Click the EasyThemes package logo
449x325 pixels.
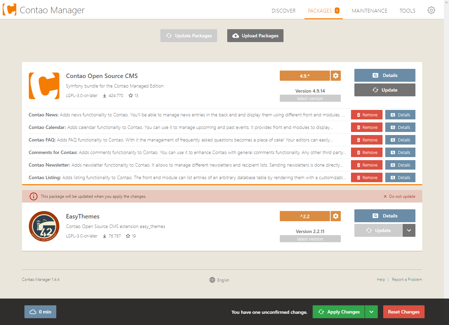pos(44,226)
